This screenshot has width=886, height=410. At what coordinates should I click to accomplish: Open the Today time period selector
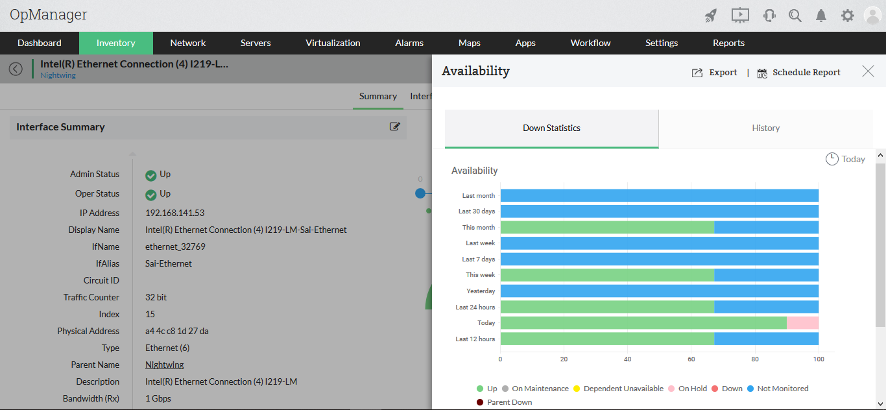click(846, 159)
